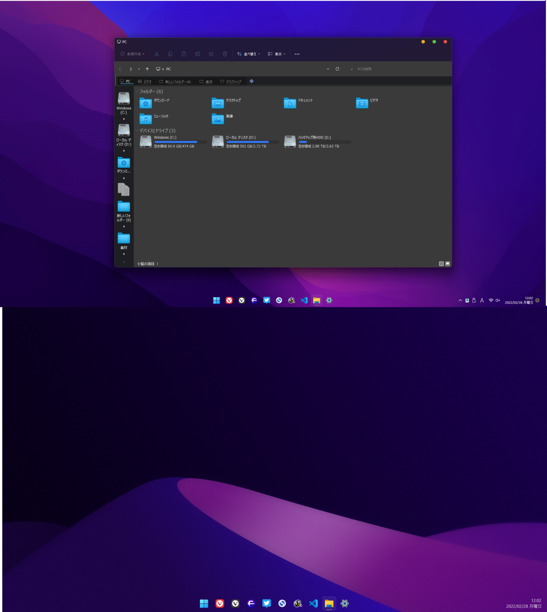This screenshot has height=612, width=547.
Task: Click the Paste clipboard icon in Explorer toolbar
Action: tap(184, 54)
